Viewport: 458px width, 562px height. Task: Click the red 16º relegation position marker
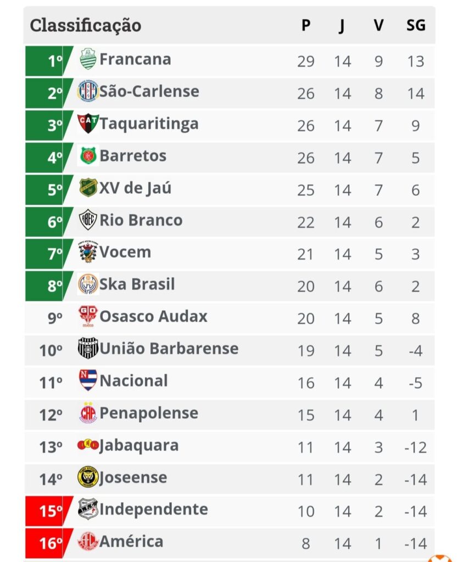[x=49, y=543]
